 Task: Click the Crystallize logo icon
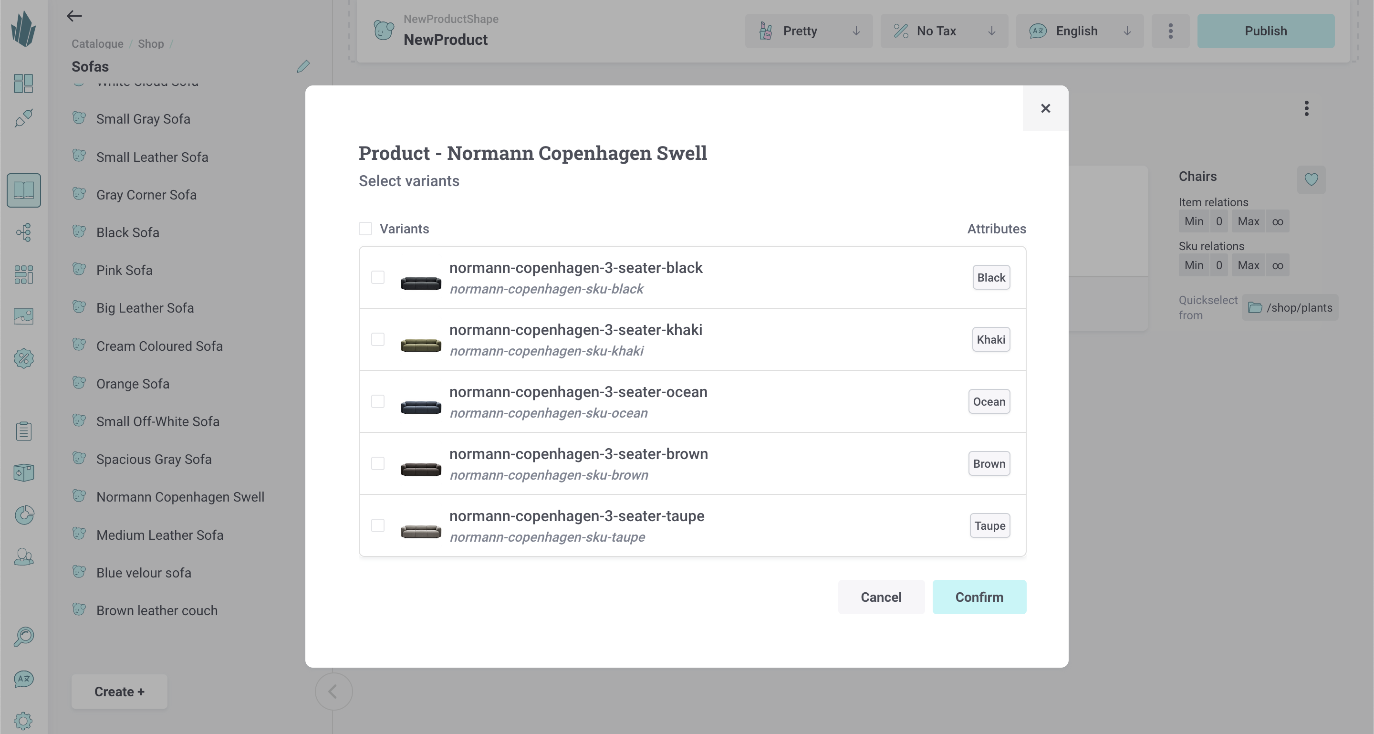23,29
